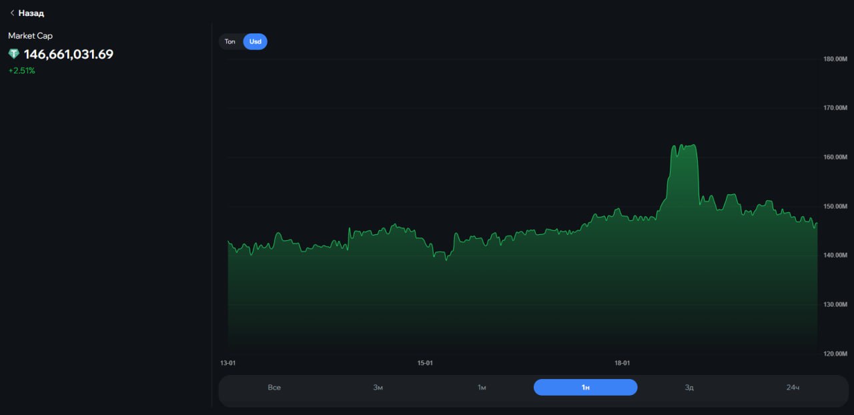854x415 pixels.
Task: Click the 15-01 date axis marker
Action: point(425,364)
